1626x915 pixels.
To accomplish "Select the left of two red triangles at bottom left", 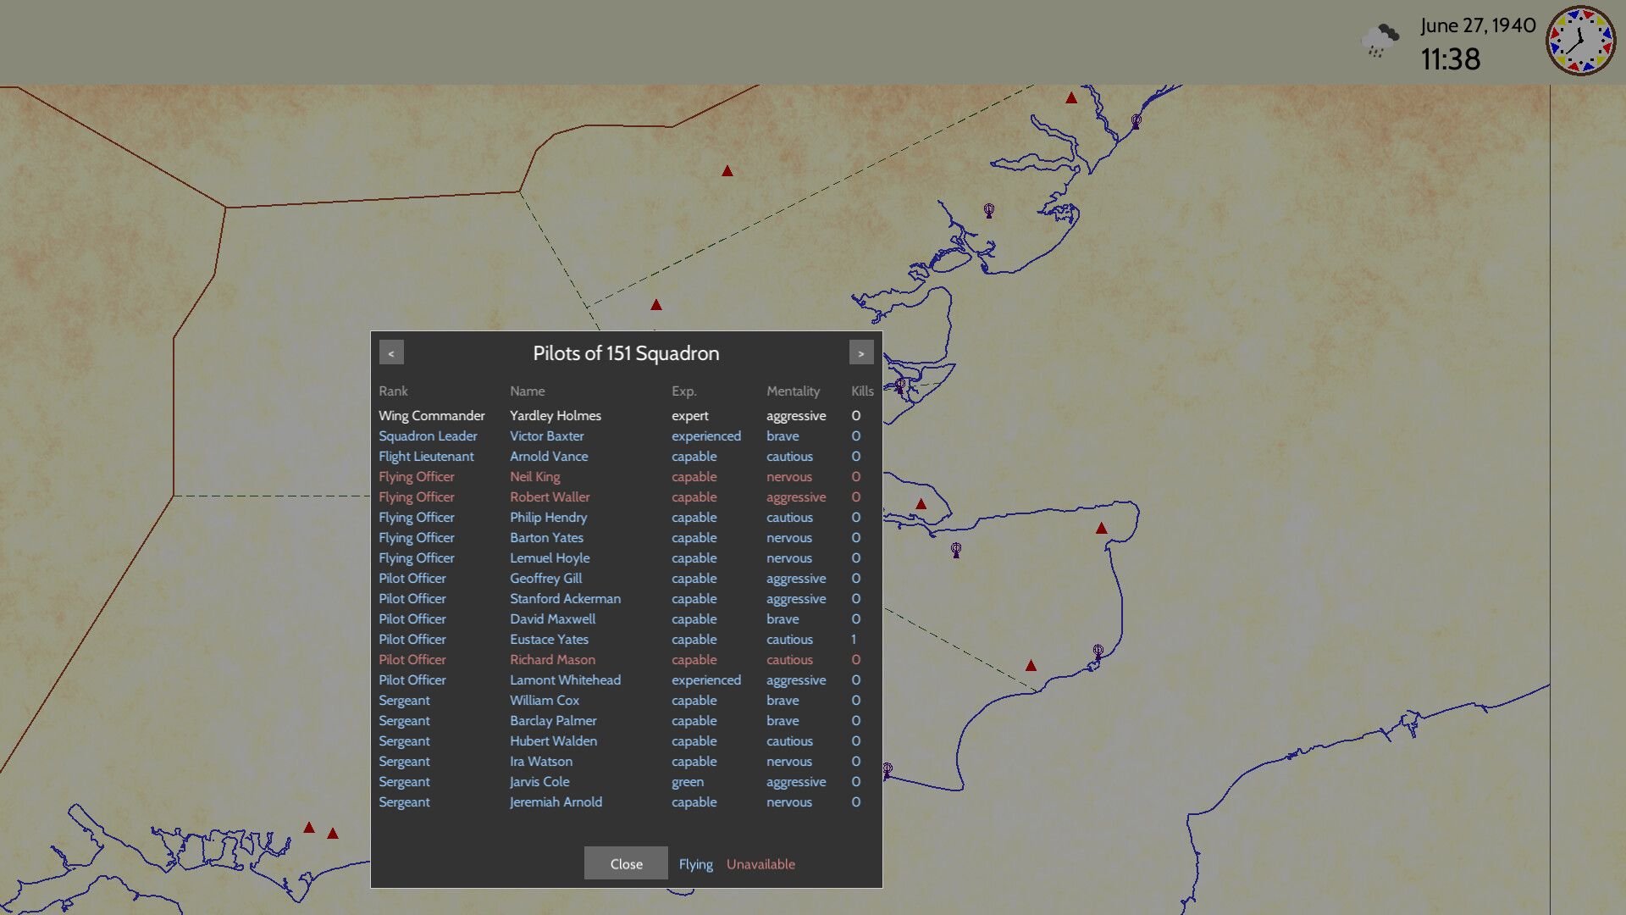I will pos(309,828).
